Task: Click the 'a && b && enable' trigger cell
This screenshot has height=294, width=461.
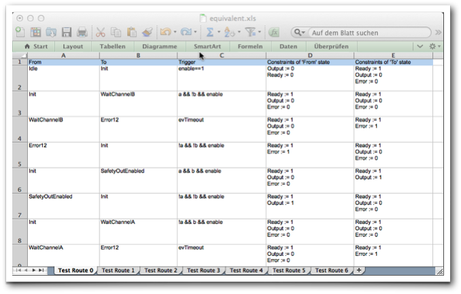Action: (x=222, y=181)
